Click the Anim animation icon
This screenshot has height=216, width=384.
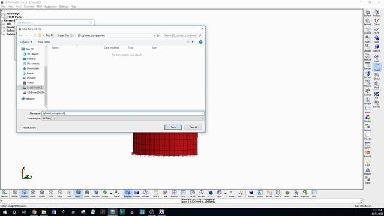click(287, 194)
